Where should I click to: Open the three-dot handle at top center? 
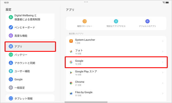(x=86, y=2)
